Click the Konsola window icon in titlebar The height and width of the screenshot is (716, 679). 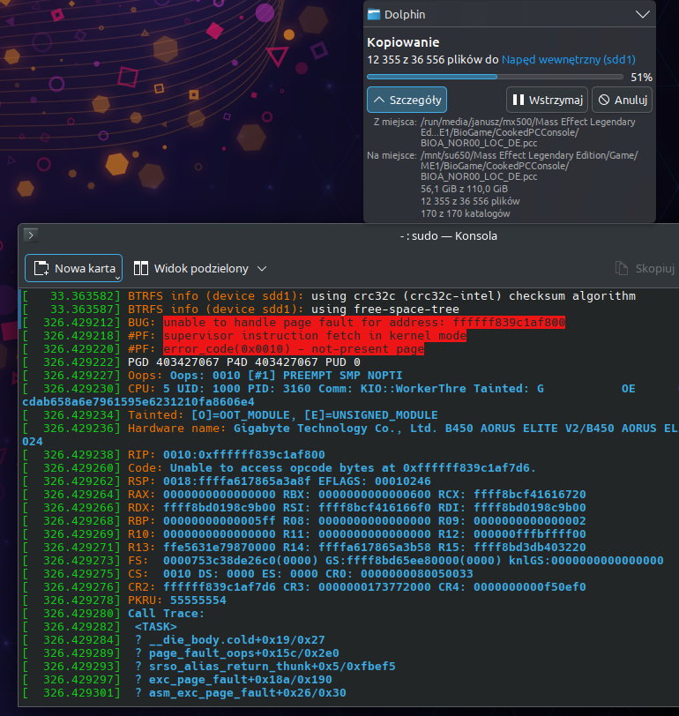[x=30, y=235]
